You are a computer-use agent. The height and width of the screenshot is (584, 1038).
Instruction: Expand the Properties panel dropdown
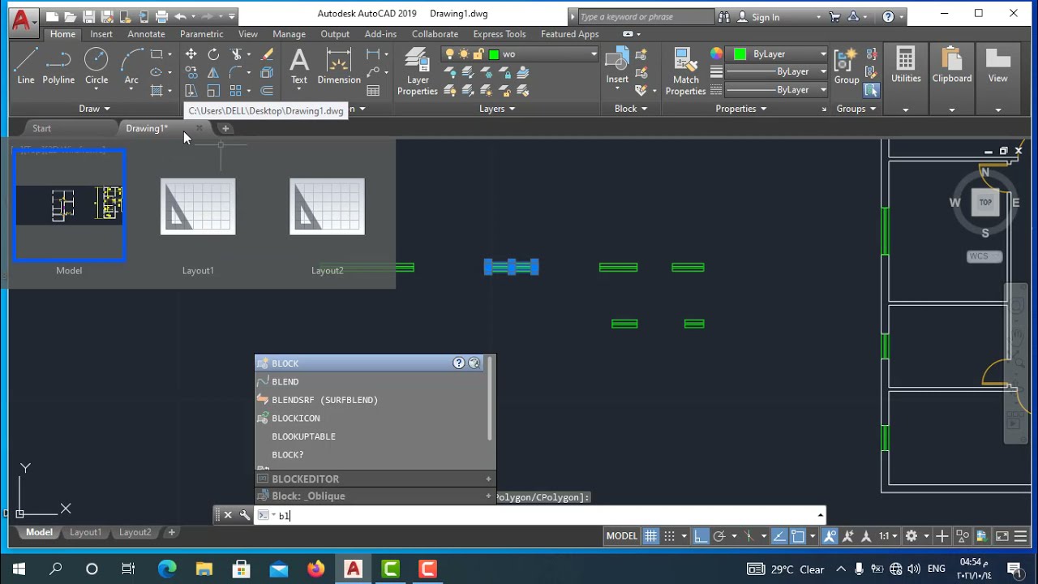click(741, 109)
